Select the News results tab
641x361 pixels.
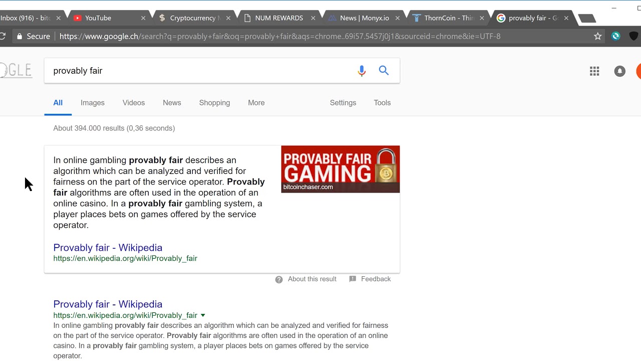172,103
